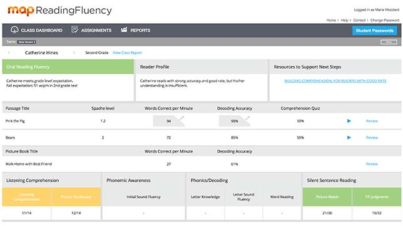Open the Term dropdown selector

tap(26, 42)
